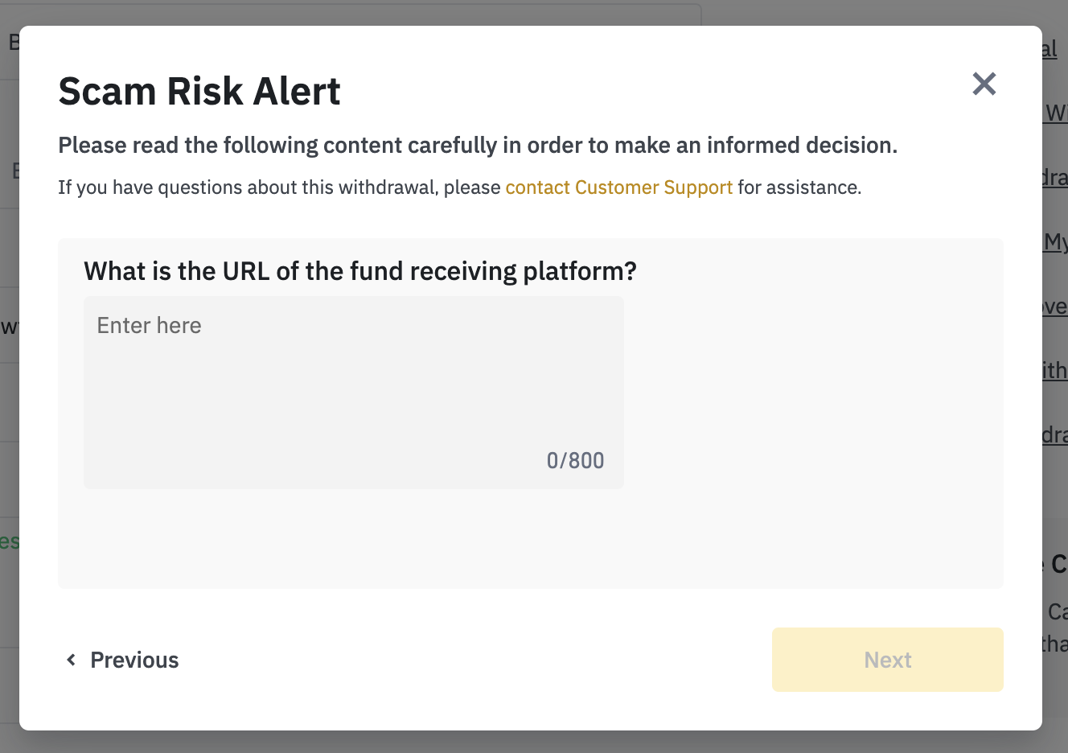Screen dimensions: 1068x753
Task: Close the Scam Risk Alert dialog
Action: tap(984, 84)
